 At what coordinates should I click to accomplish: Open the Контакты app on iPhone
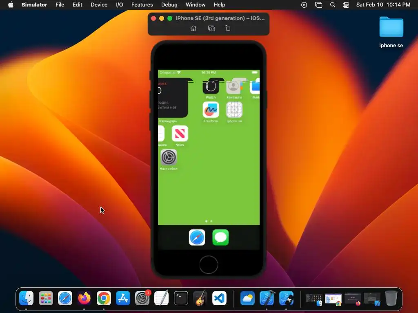[234, 86]
